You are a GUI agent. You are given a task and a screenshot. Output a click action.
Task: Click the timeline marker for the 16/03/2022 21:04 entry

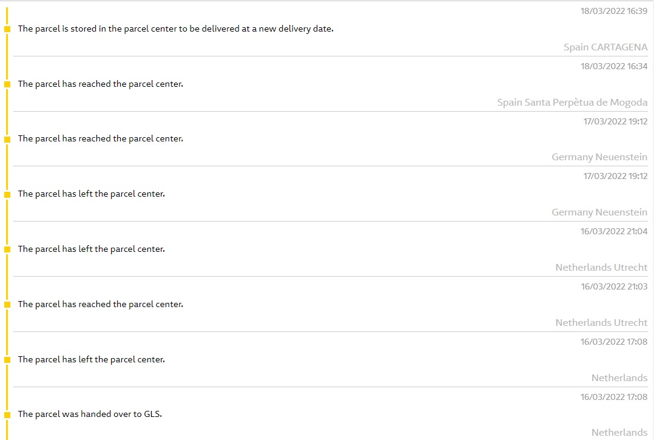(x=7, y=249)
